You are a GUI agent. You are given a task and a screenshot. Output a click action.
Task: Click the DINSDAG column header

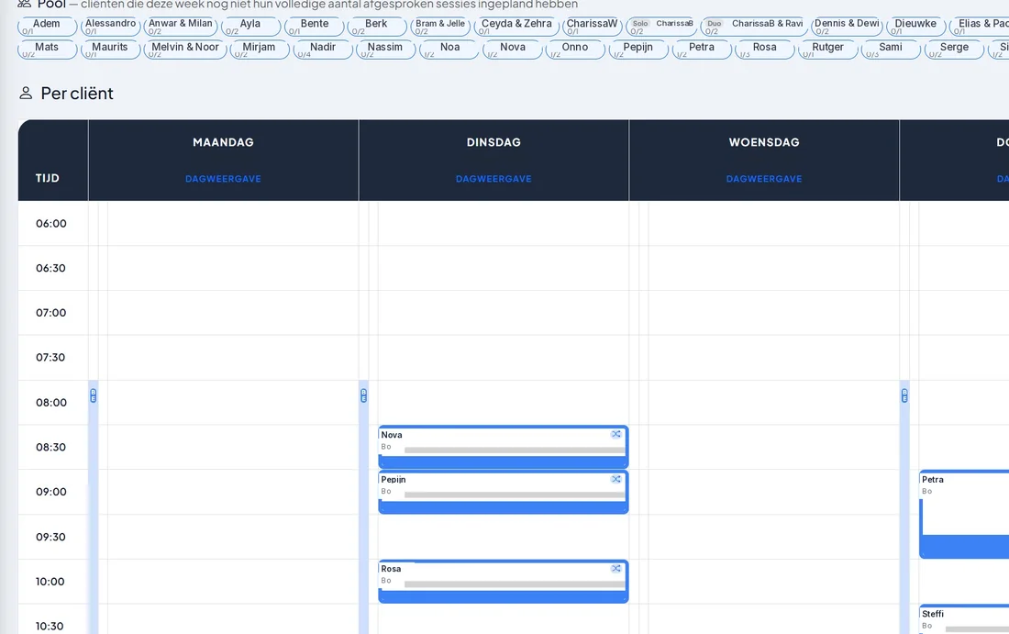coord(493,142)
